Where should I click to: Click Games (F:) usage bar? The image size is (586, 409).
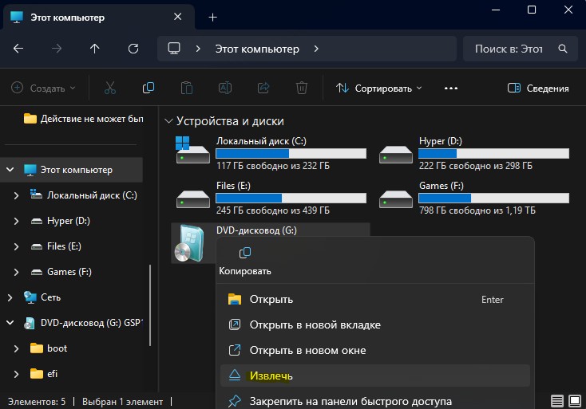click(493, 199)
